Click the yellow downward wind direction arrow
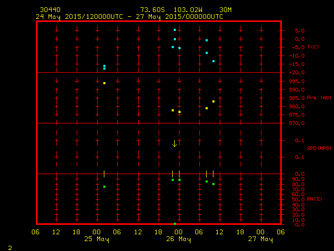This screenshot has height=251, width=334. tap(174, 143)
